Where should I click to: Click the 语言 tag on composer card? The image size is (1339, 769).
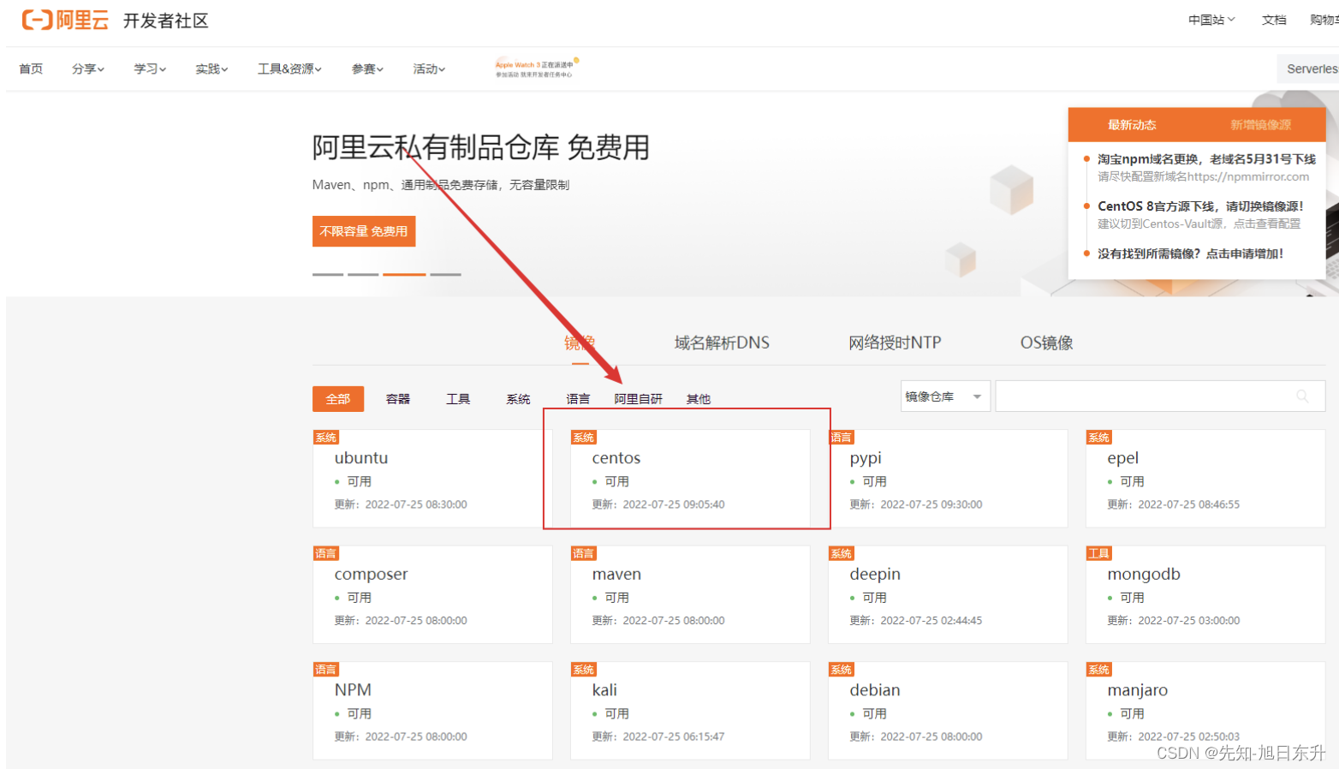click(326, 553)
